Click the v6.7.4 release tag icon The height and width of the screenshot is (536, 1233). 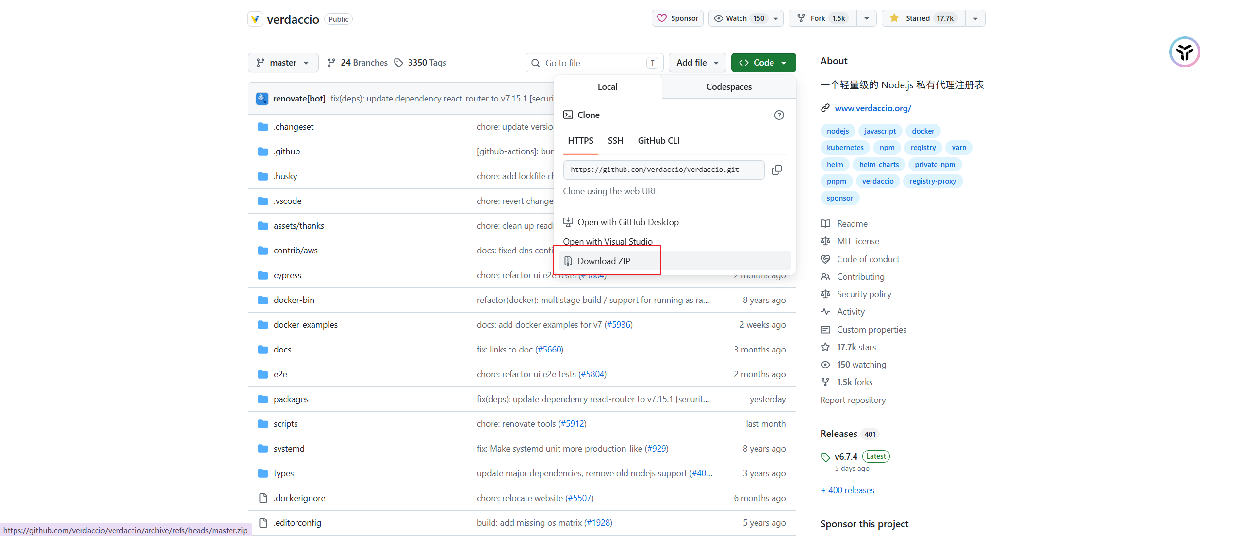pyautogui.click(x=825, y=457)
